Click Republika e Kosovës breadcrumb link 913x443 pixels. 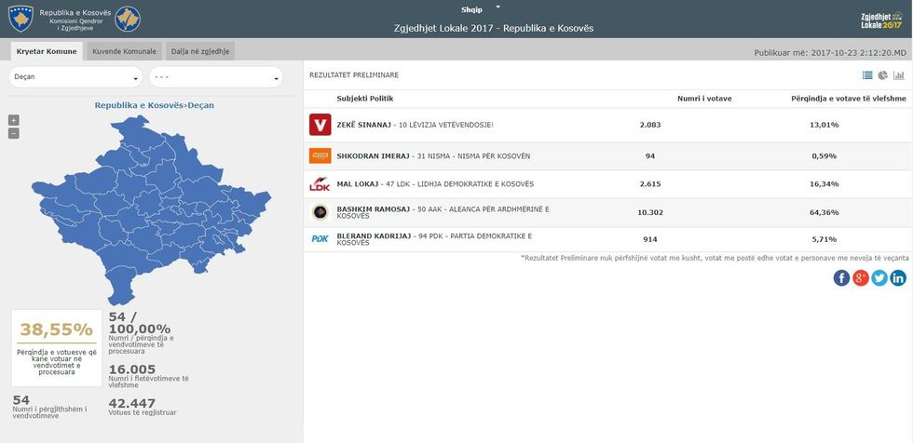pyautogui.click(x=139, y=105)
